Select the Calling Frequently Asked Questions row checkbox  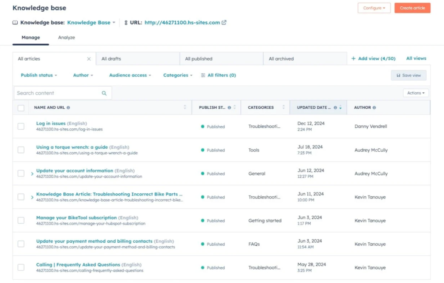pos(21,267)
